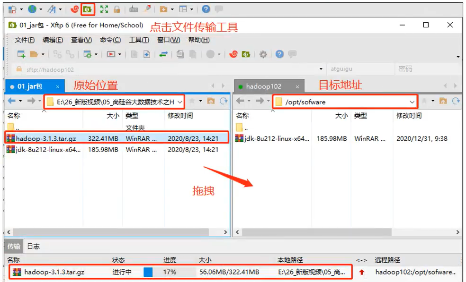Open the local pane back-history dropdown arrow
The image size is (466, 282).
tap(20, 101)
